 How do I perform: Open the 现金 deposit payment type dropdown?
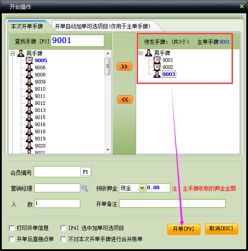pos(142,188)
